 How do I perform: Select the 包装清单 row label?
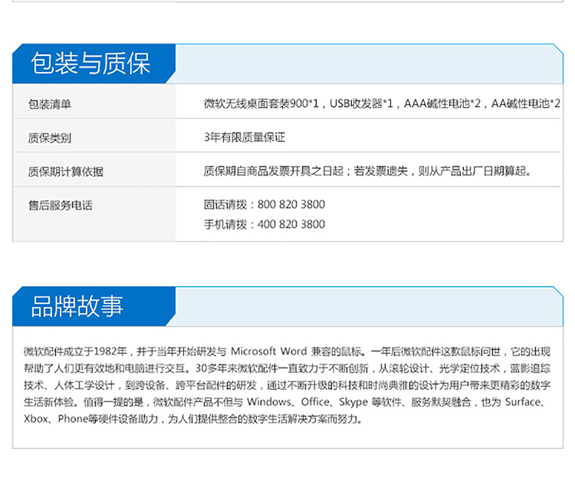coord(50,104)
